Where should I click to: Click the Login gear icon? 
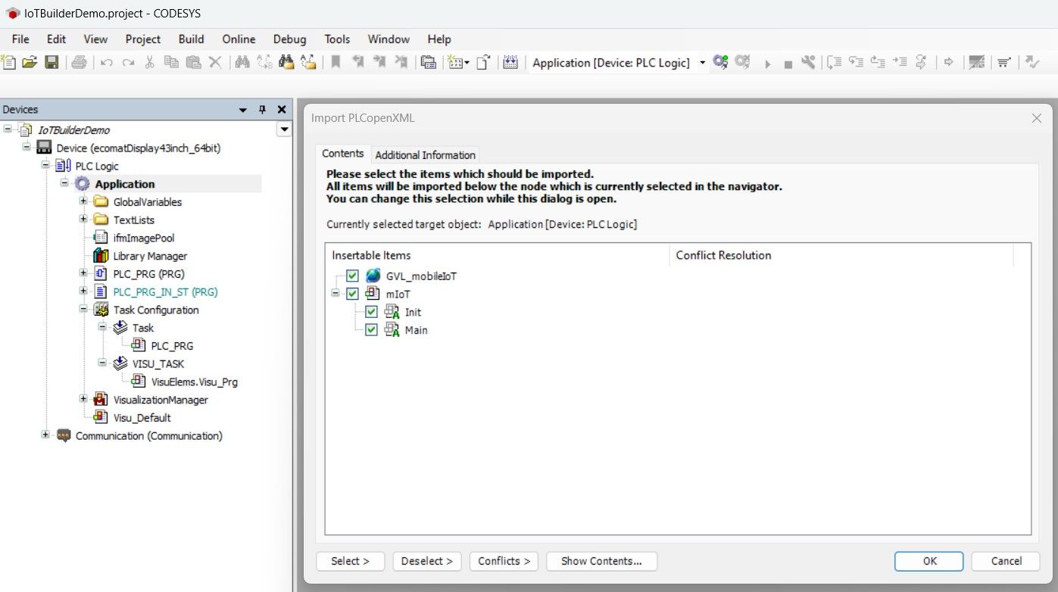tap(720, 63)
